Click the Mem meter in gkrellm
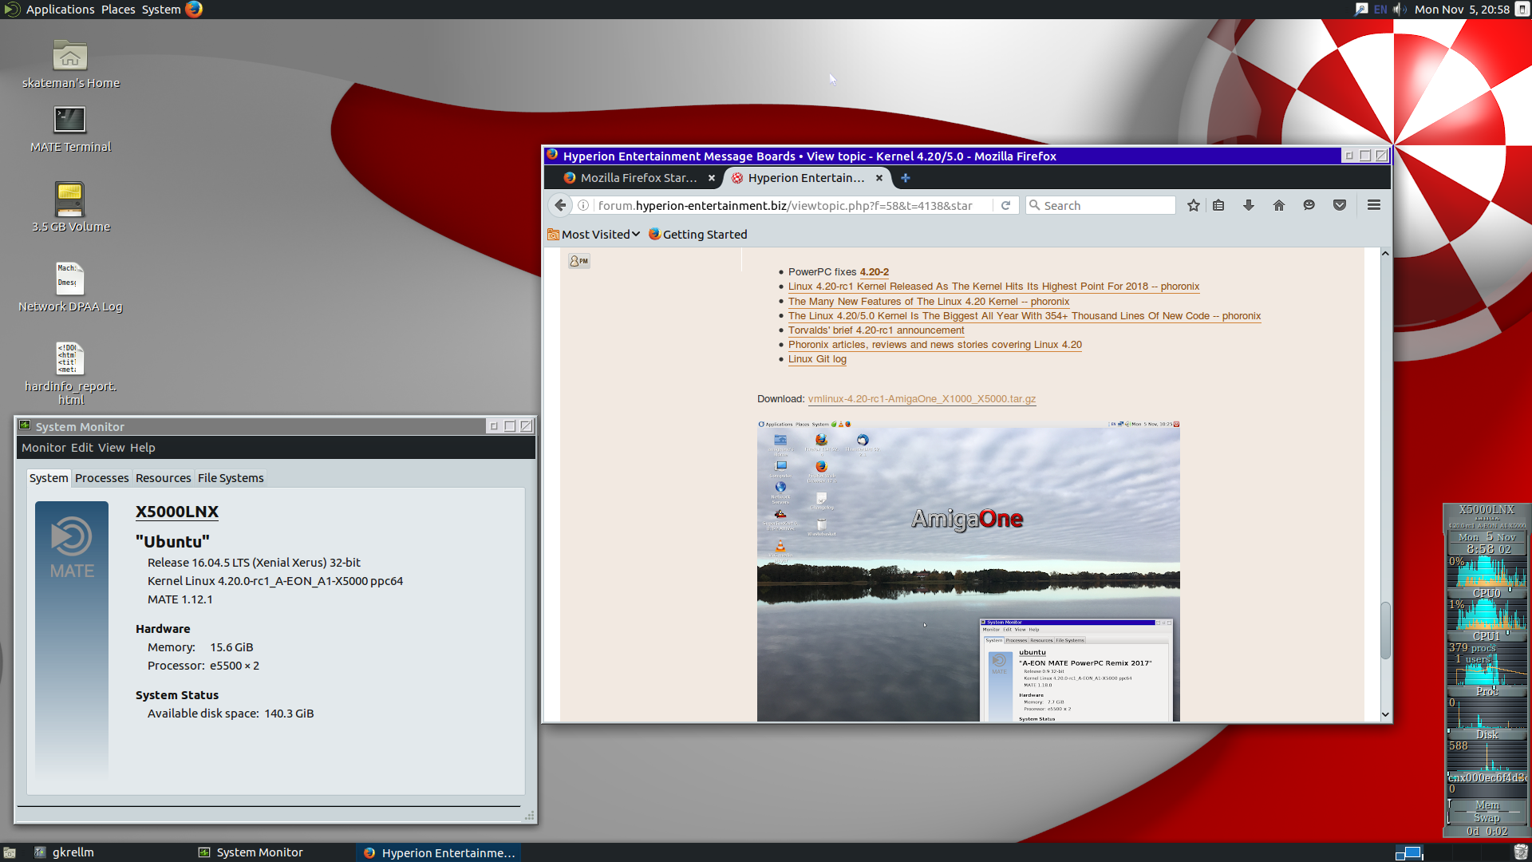This screenshot has height=862, width=1532. pos(1487,805)
